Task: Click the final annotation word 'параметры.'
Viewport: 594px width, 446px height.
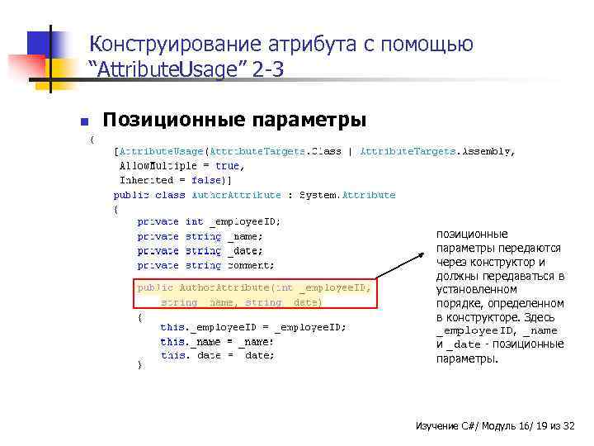Action: click(x=467, y=358)
